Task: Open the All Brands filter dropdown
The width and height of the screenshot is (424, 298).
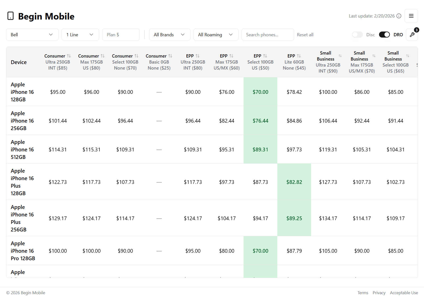Action: [169, 35]
